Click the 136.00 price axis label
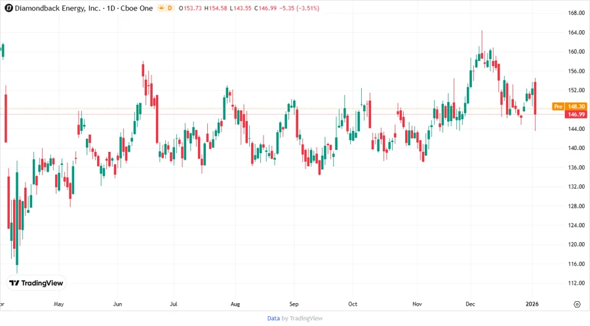590x326 pixels. coord(576,168)
